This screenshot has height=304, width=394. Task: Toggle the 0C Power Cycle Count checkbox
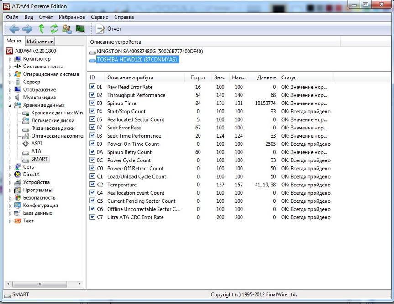93,160
